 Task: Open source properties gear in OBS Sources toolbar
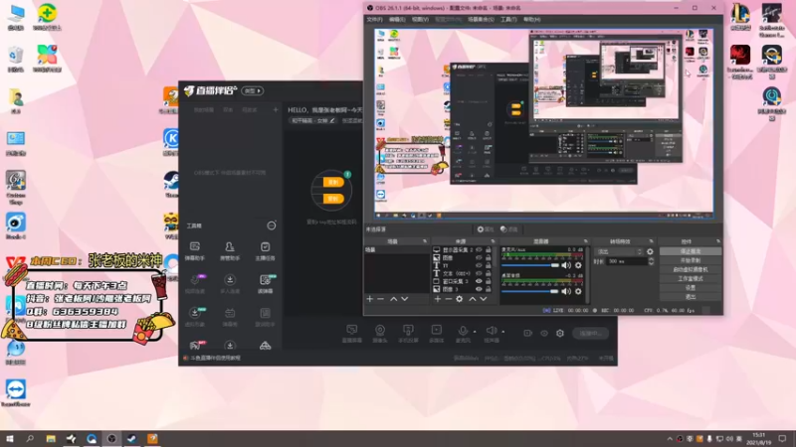(460, 299)
